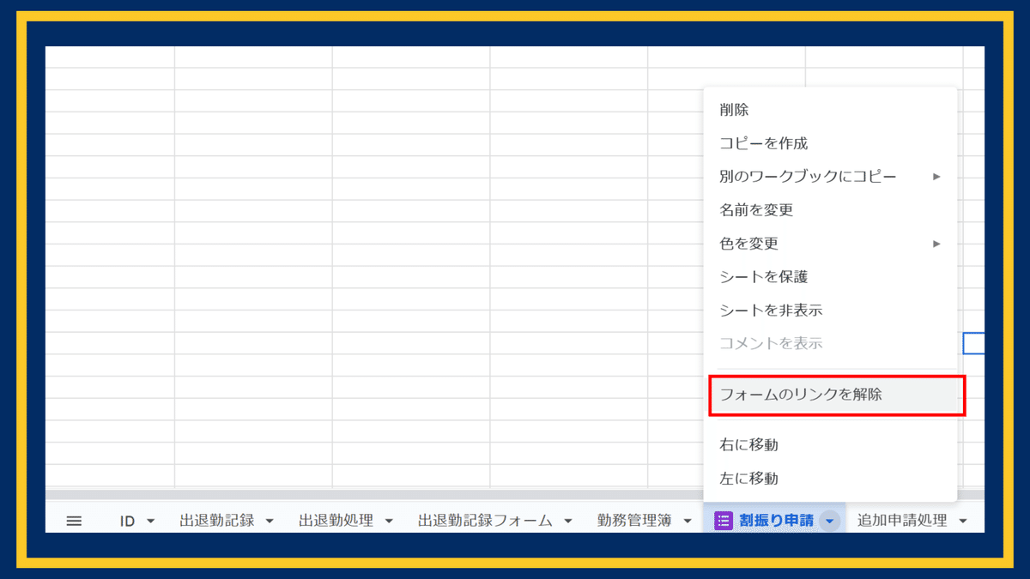This screenshot has width=1030, height=579.
Task: Select 左に移動 in the menu
Action: 830,479
